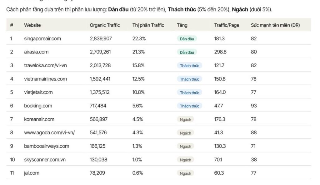Open the booking.com website entry
This screenshot has width=320, height=185.
[x=38, y=106]
